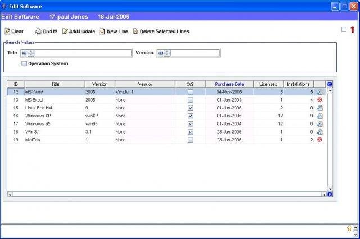
Task: Sort by the Vendor column header
Action: 145,84
